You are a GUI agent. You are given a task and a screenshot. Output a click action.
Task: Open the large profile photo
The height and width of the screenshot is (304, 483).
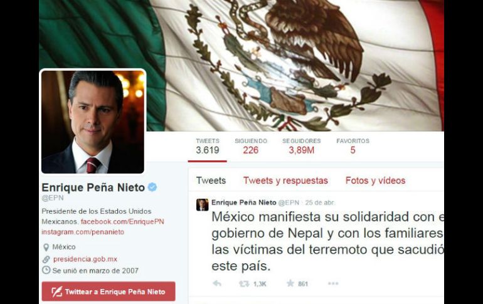coord(93,122)
